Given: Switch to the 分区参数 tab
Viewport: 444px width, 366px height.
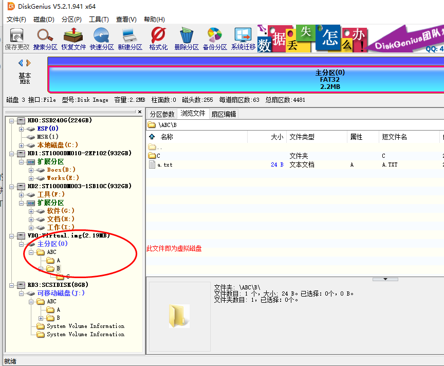Looking at the screenshot, I should click(x=162, y=114).
